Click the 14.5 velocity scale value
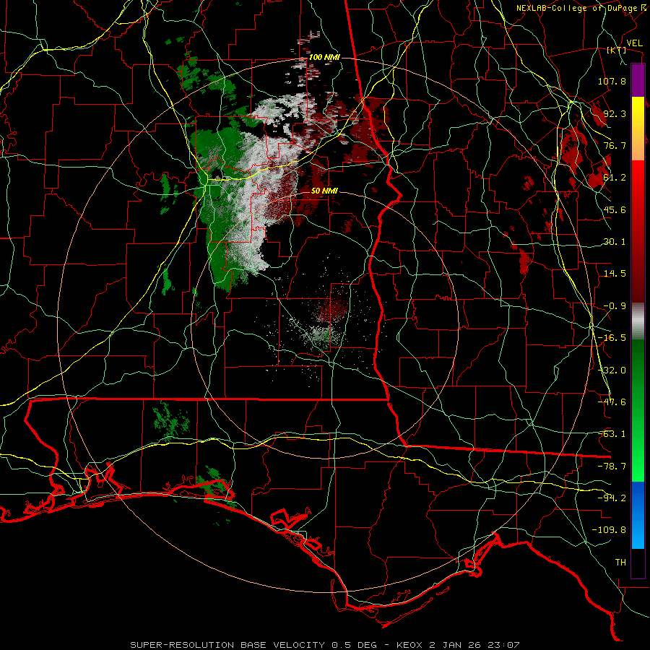Screen dimensions: 650x650 [615, 274]
